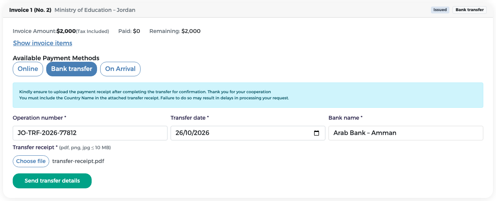Focus the Transfer date field

pos(248,133)
